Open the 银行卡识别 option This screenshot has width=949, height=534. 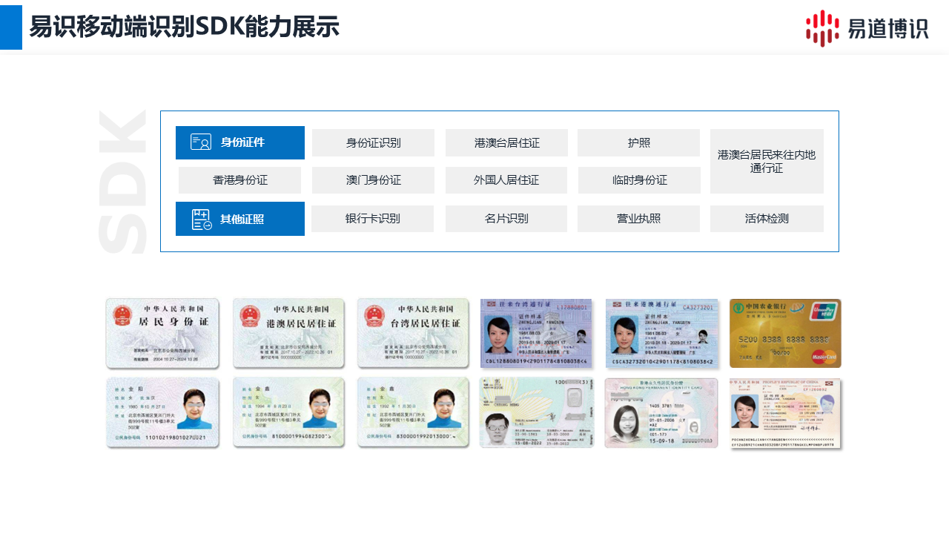372,219
